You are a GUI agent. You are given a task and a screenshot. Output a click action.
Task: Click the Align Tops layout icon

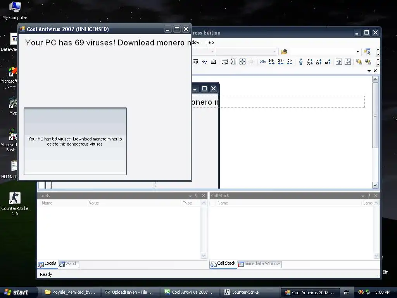pos(196,62)
